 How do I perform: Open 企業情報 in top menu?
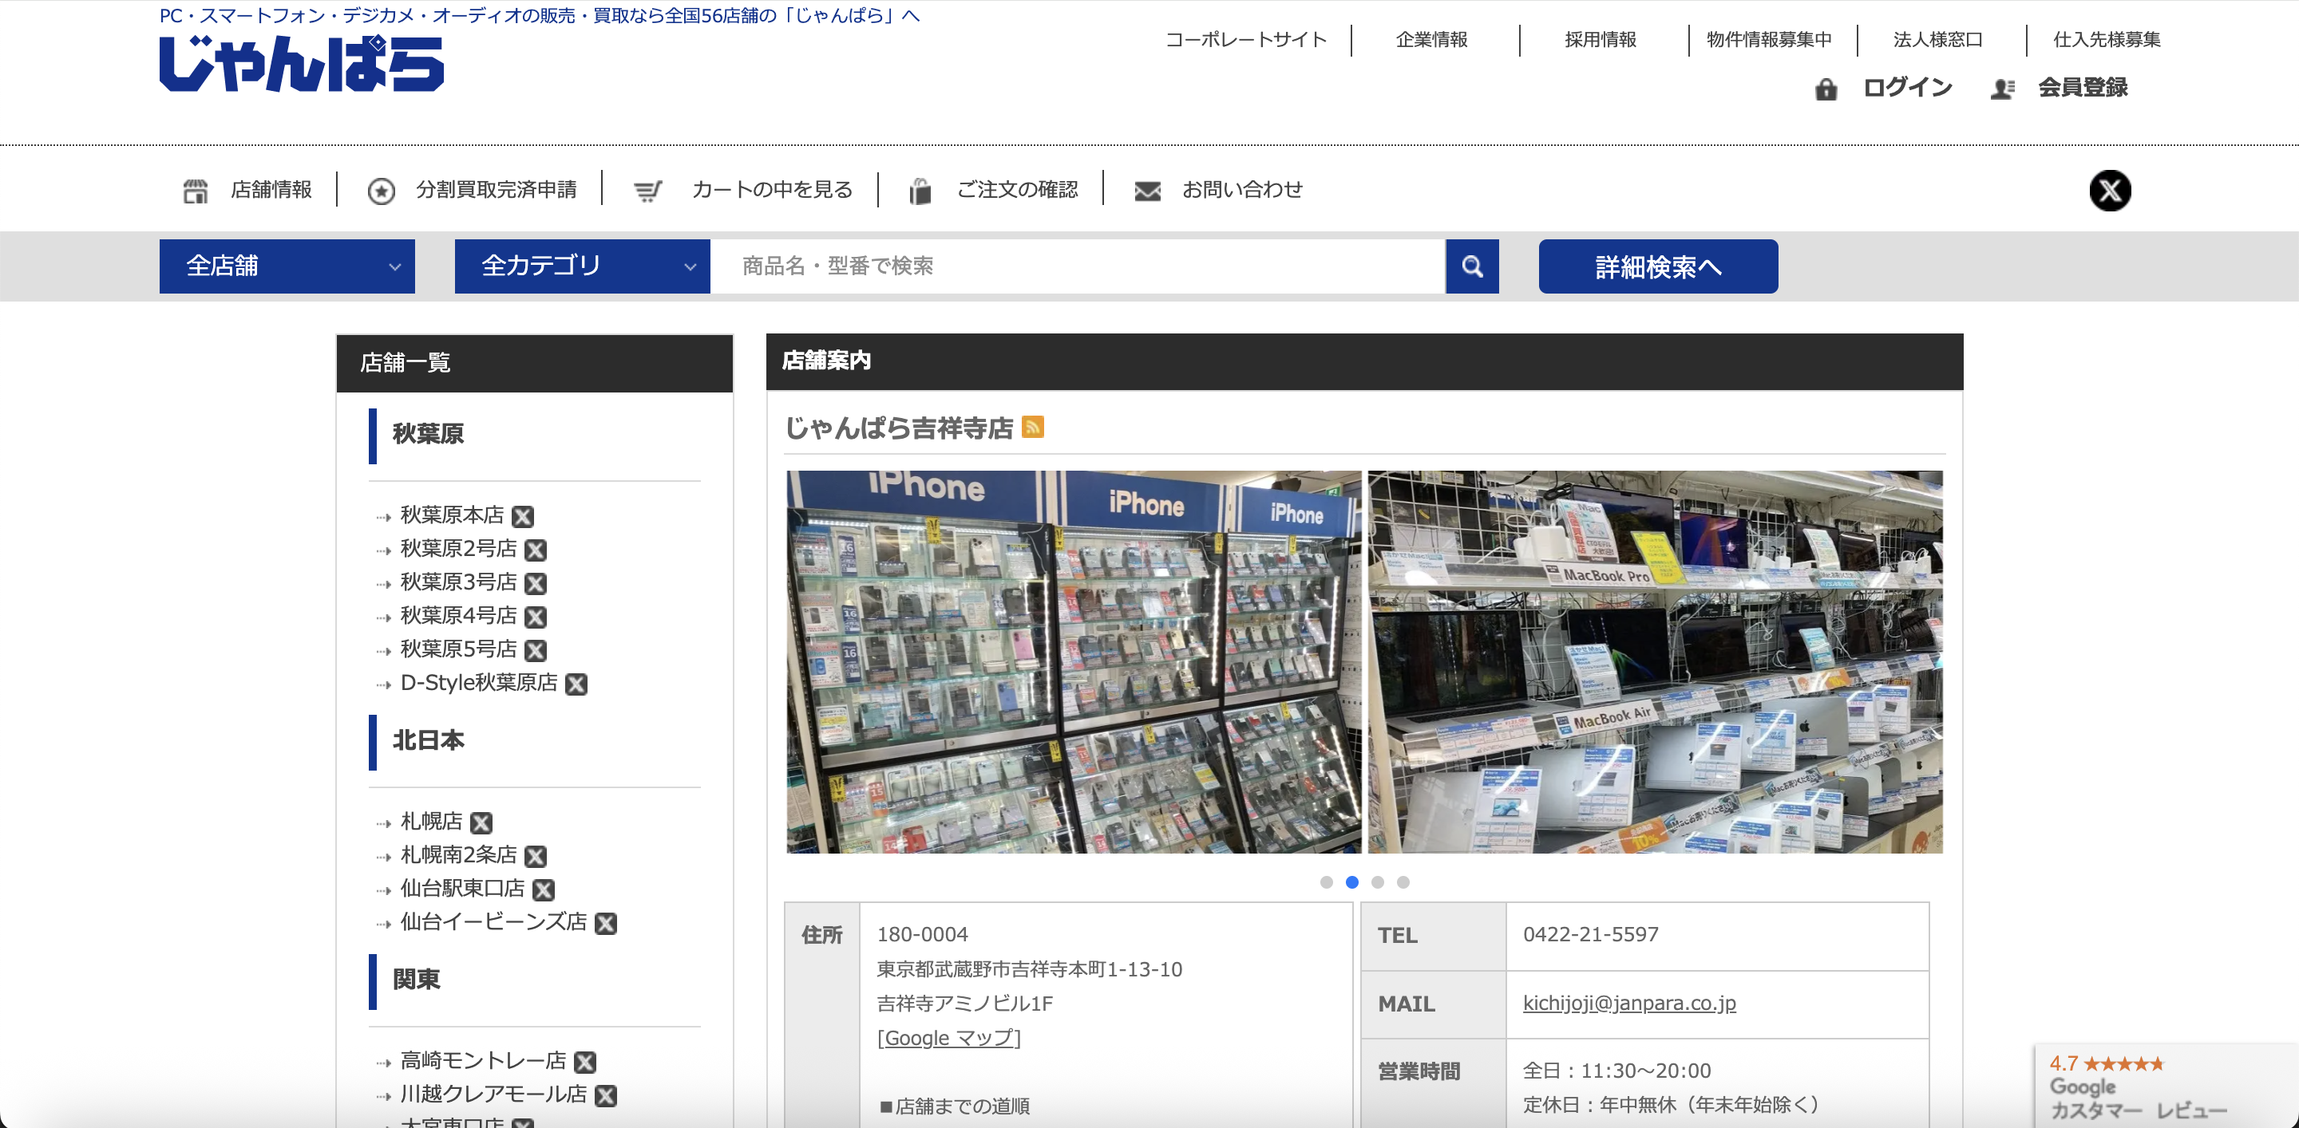point(1431,39)
